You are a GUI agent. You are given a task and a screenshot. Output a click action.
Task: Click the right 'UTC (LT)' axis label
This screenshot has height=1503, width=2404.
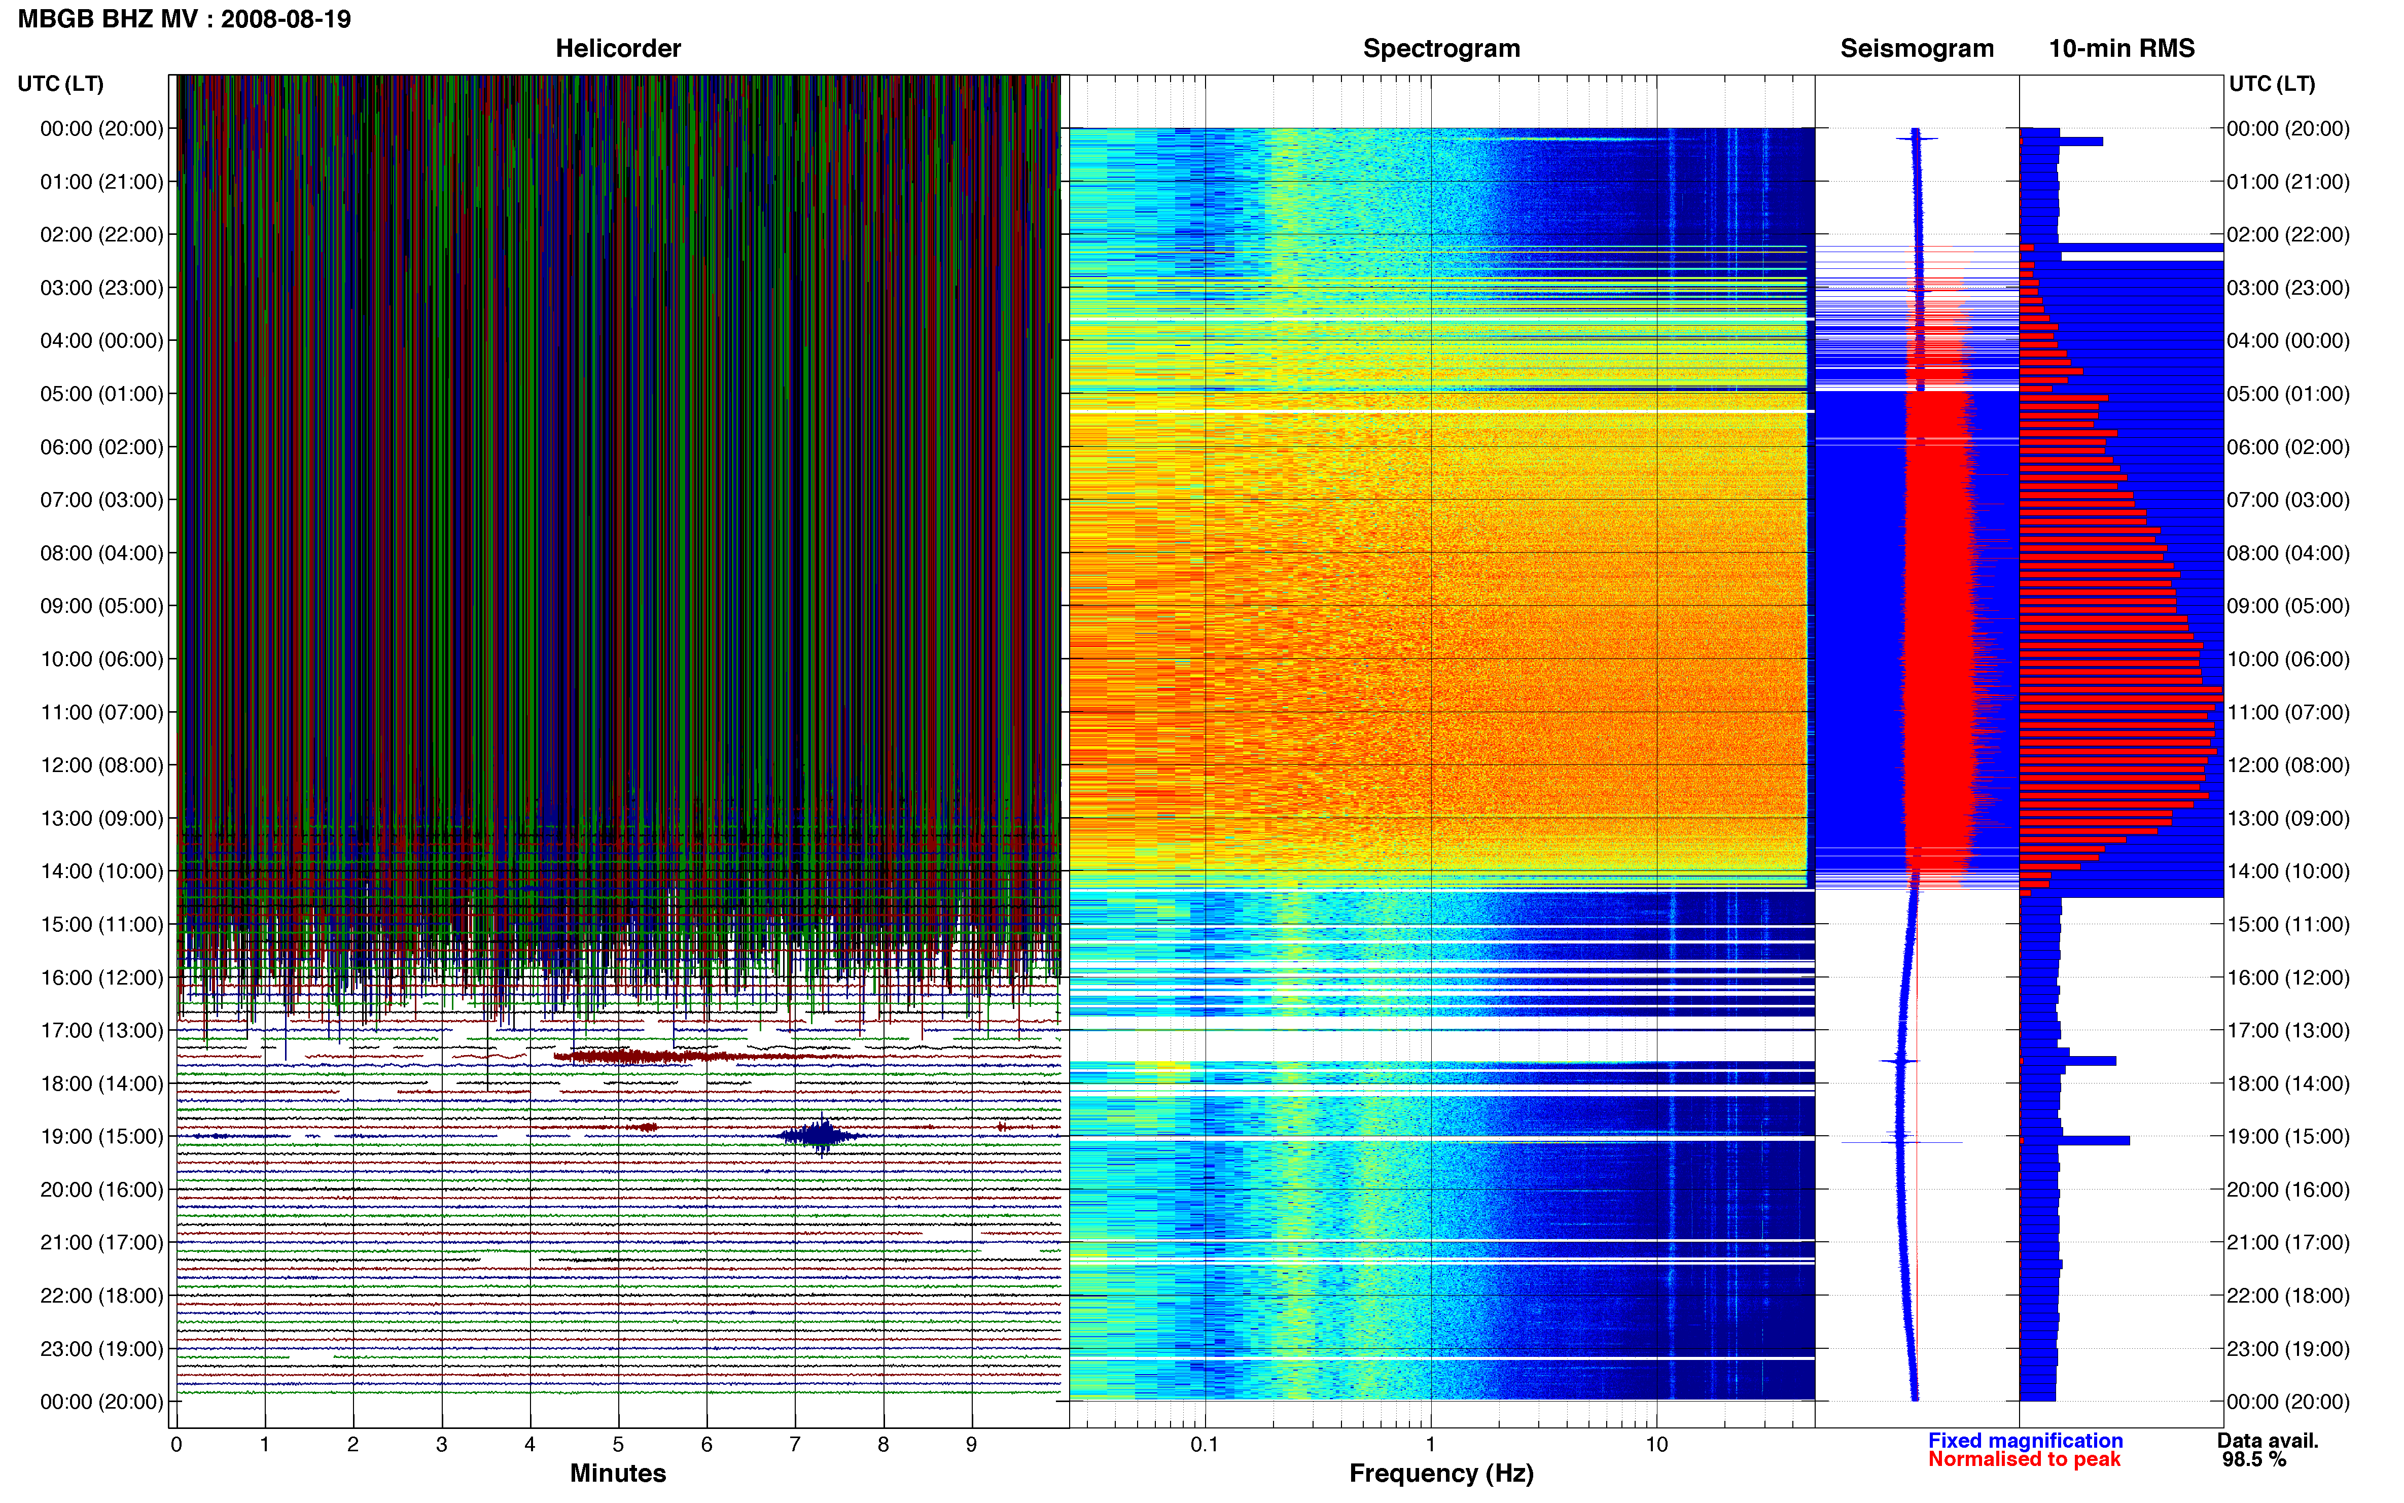click(2272, 84)
